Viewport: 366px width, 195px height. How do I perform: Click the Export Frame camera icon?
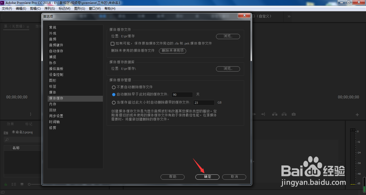(294, 114)
